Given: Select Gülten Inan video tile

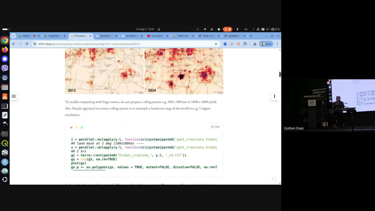Looking at the screenshot, I should point(328,105).
